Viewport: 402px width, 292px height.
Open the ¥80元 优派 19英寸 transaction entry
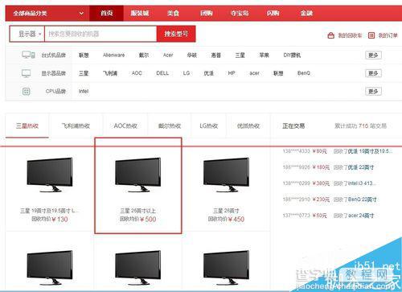(337, 151)
